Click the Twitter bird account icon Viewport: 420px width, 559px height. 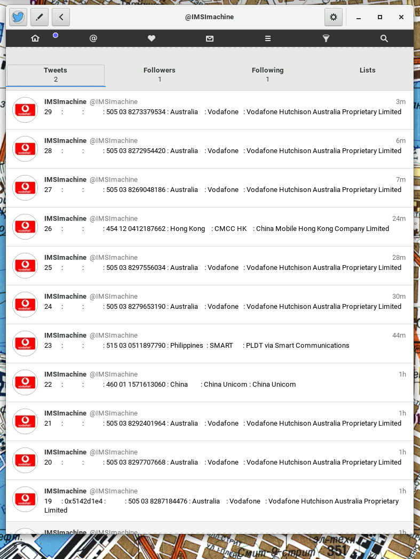tap(18, 17)
